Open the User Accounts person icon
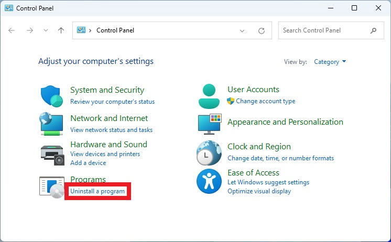391x242 pixels. pyautogui.click(x=209, y=96)
